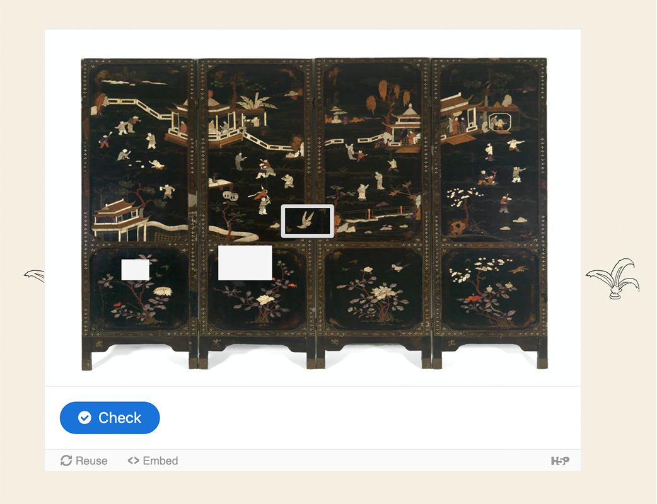Click the orange willow tree in third panel
Image resolution: width=657 pixels, height=504 pixels.
point(388,96)
